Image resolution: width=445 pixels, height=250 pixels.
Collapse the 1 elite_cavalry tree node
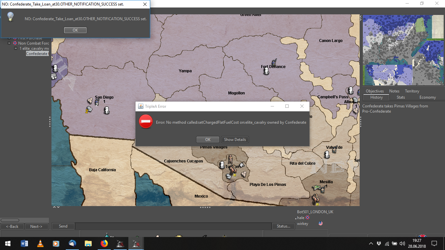(x=16, y=48)
